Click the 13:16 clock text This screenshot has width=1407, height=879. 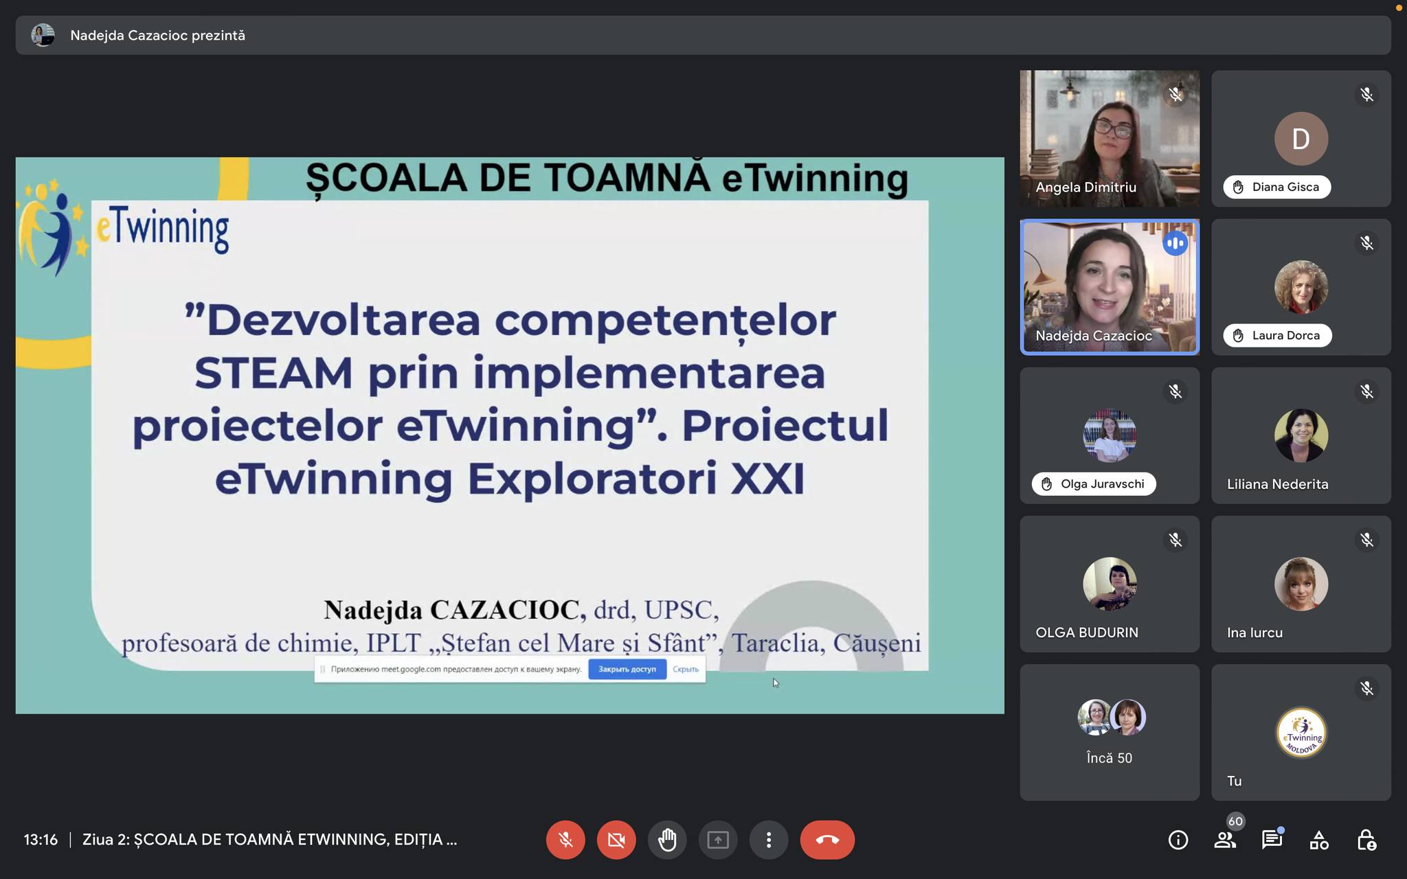41,840
